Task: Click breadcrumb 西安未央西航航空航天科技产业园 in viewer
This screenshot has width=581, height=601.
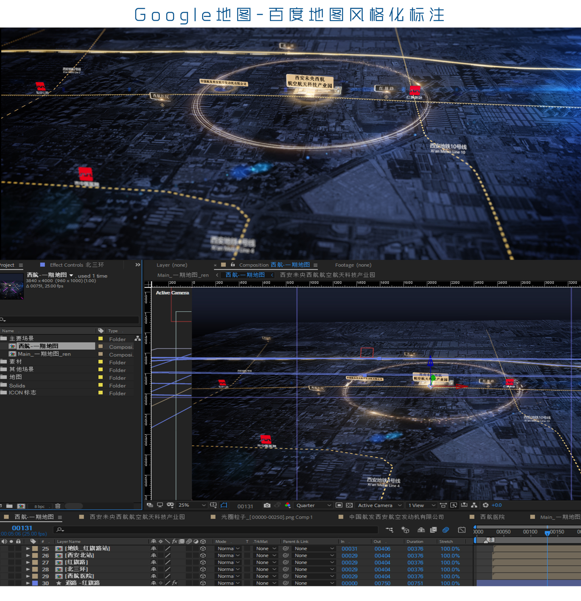Action: pyautogui.click(x=328, y=275)
